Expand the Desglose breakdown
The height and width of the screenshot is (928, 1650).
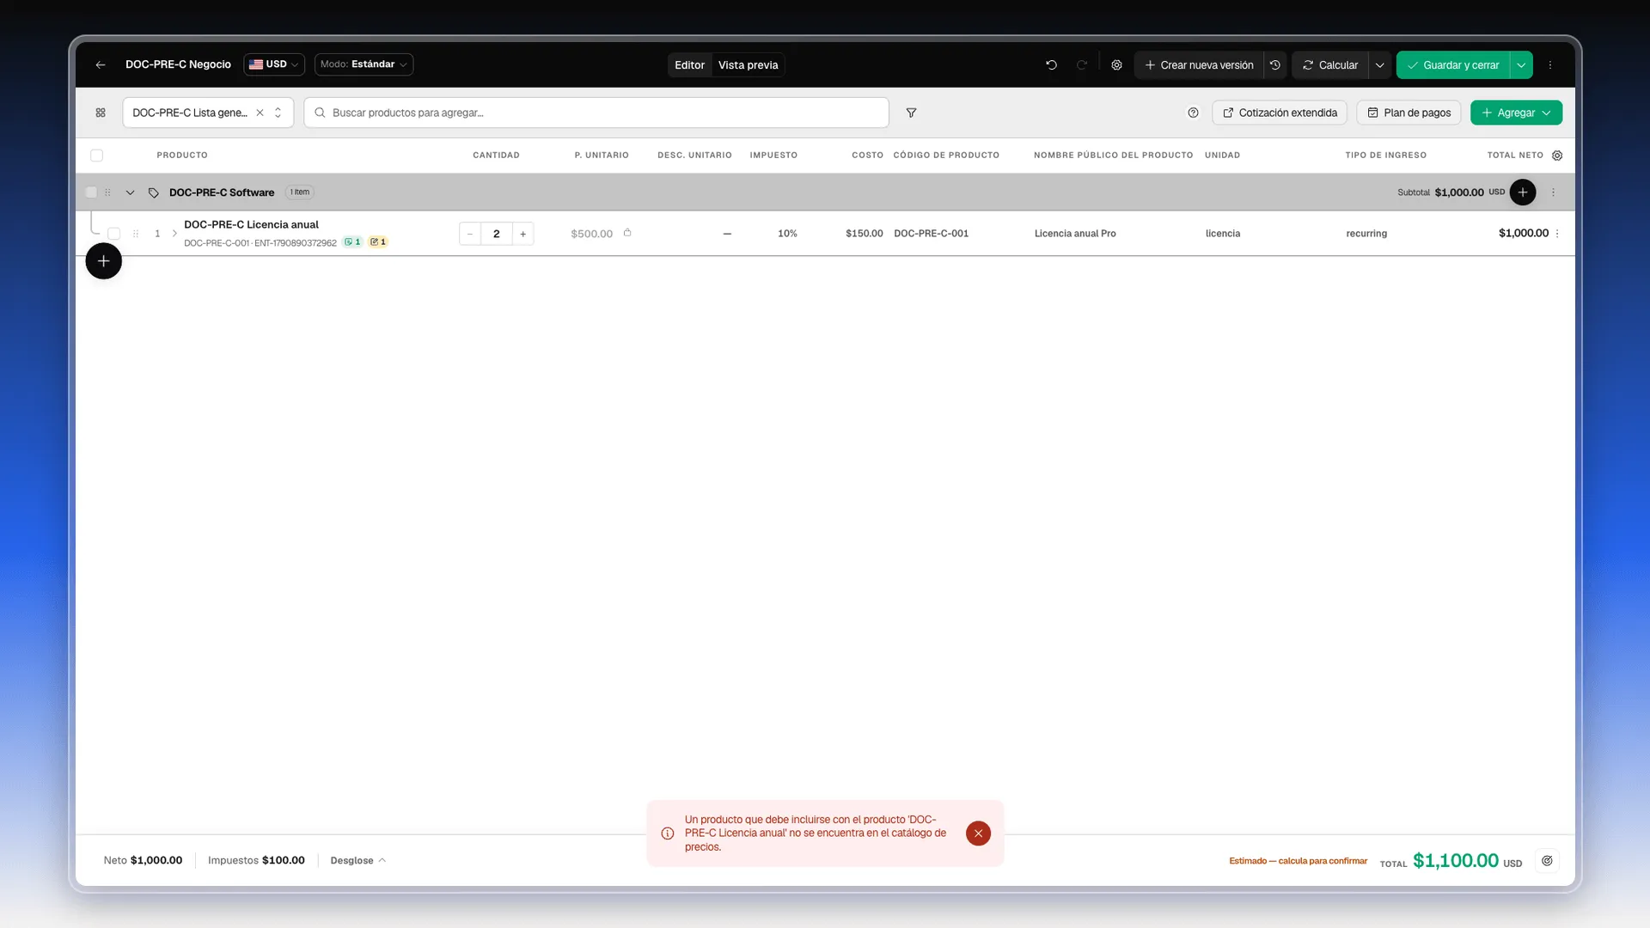pyautogui.click(x=358, y=860)
